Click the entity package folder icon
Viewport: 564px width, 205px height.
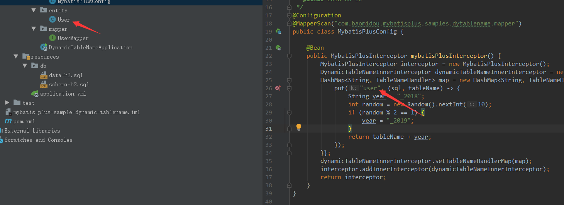tap(44, 10)
